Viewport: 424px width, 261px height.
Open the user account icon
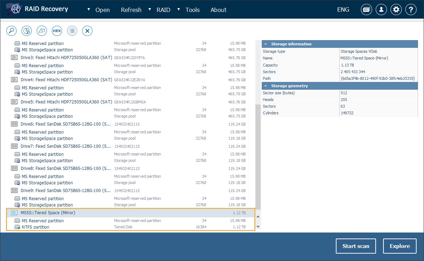[x=381, y=10]
